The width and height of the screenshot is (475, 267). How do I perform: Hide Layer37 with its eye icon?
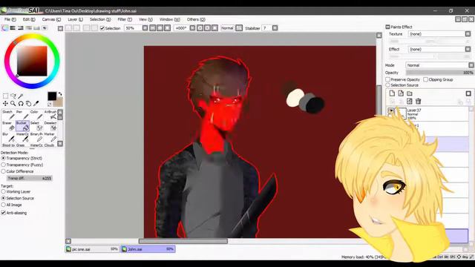391,111
